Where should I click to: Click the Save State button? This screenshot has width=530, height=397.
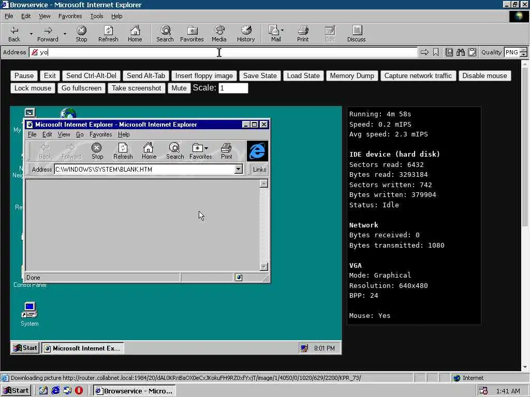[260, 75]
